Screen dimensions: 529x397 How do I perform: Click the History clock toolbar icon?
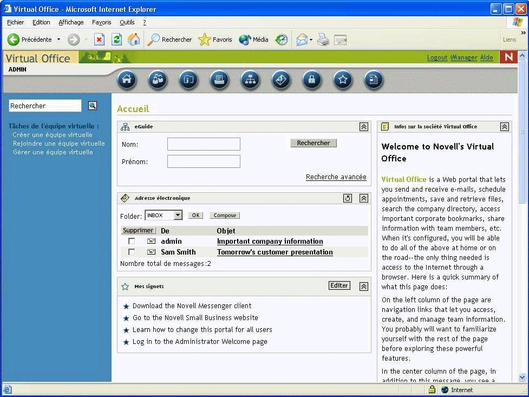(282, 40)
